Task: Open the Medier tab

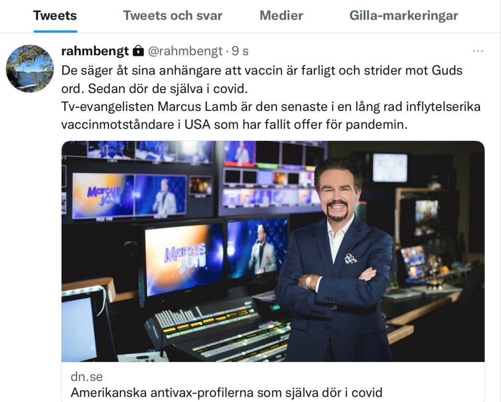Action: pyautogui.click(x=281, y=16)
